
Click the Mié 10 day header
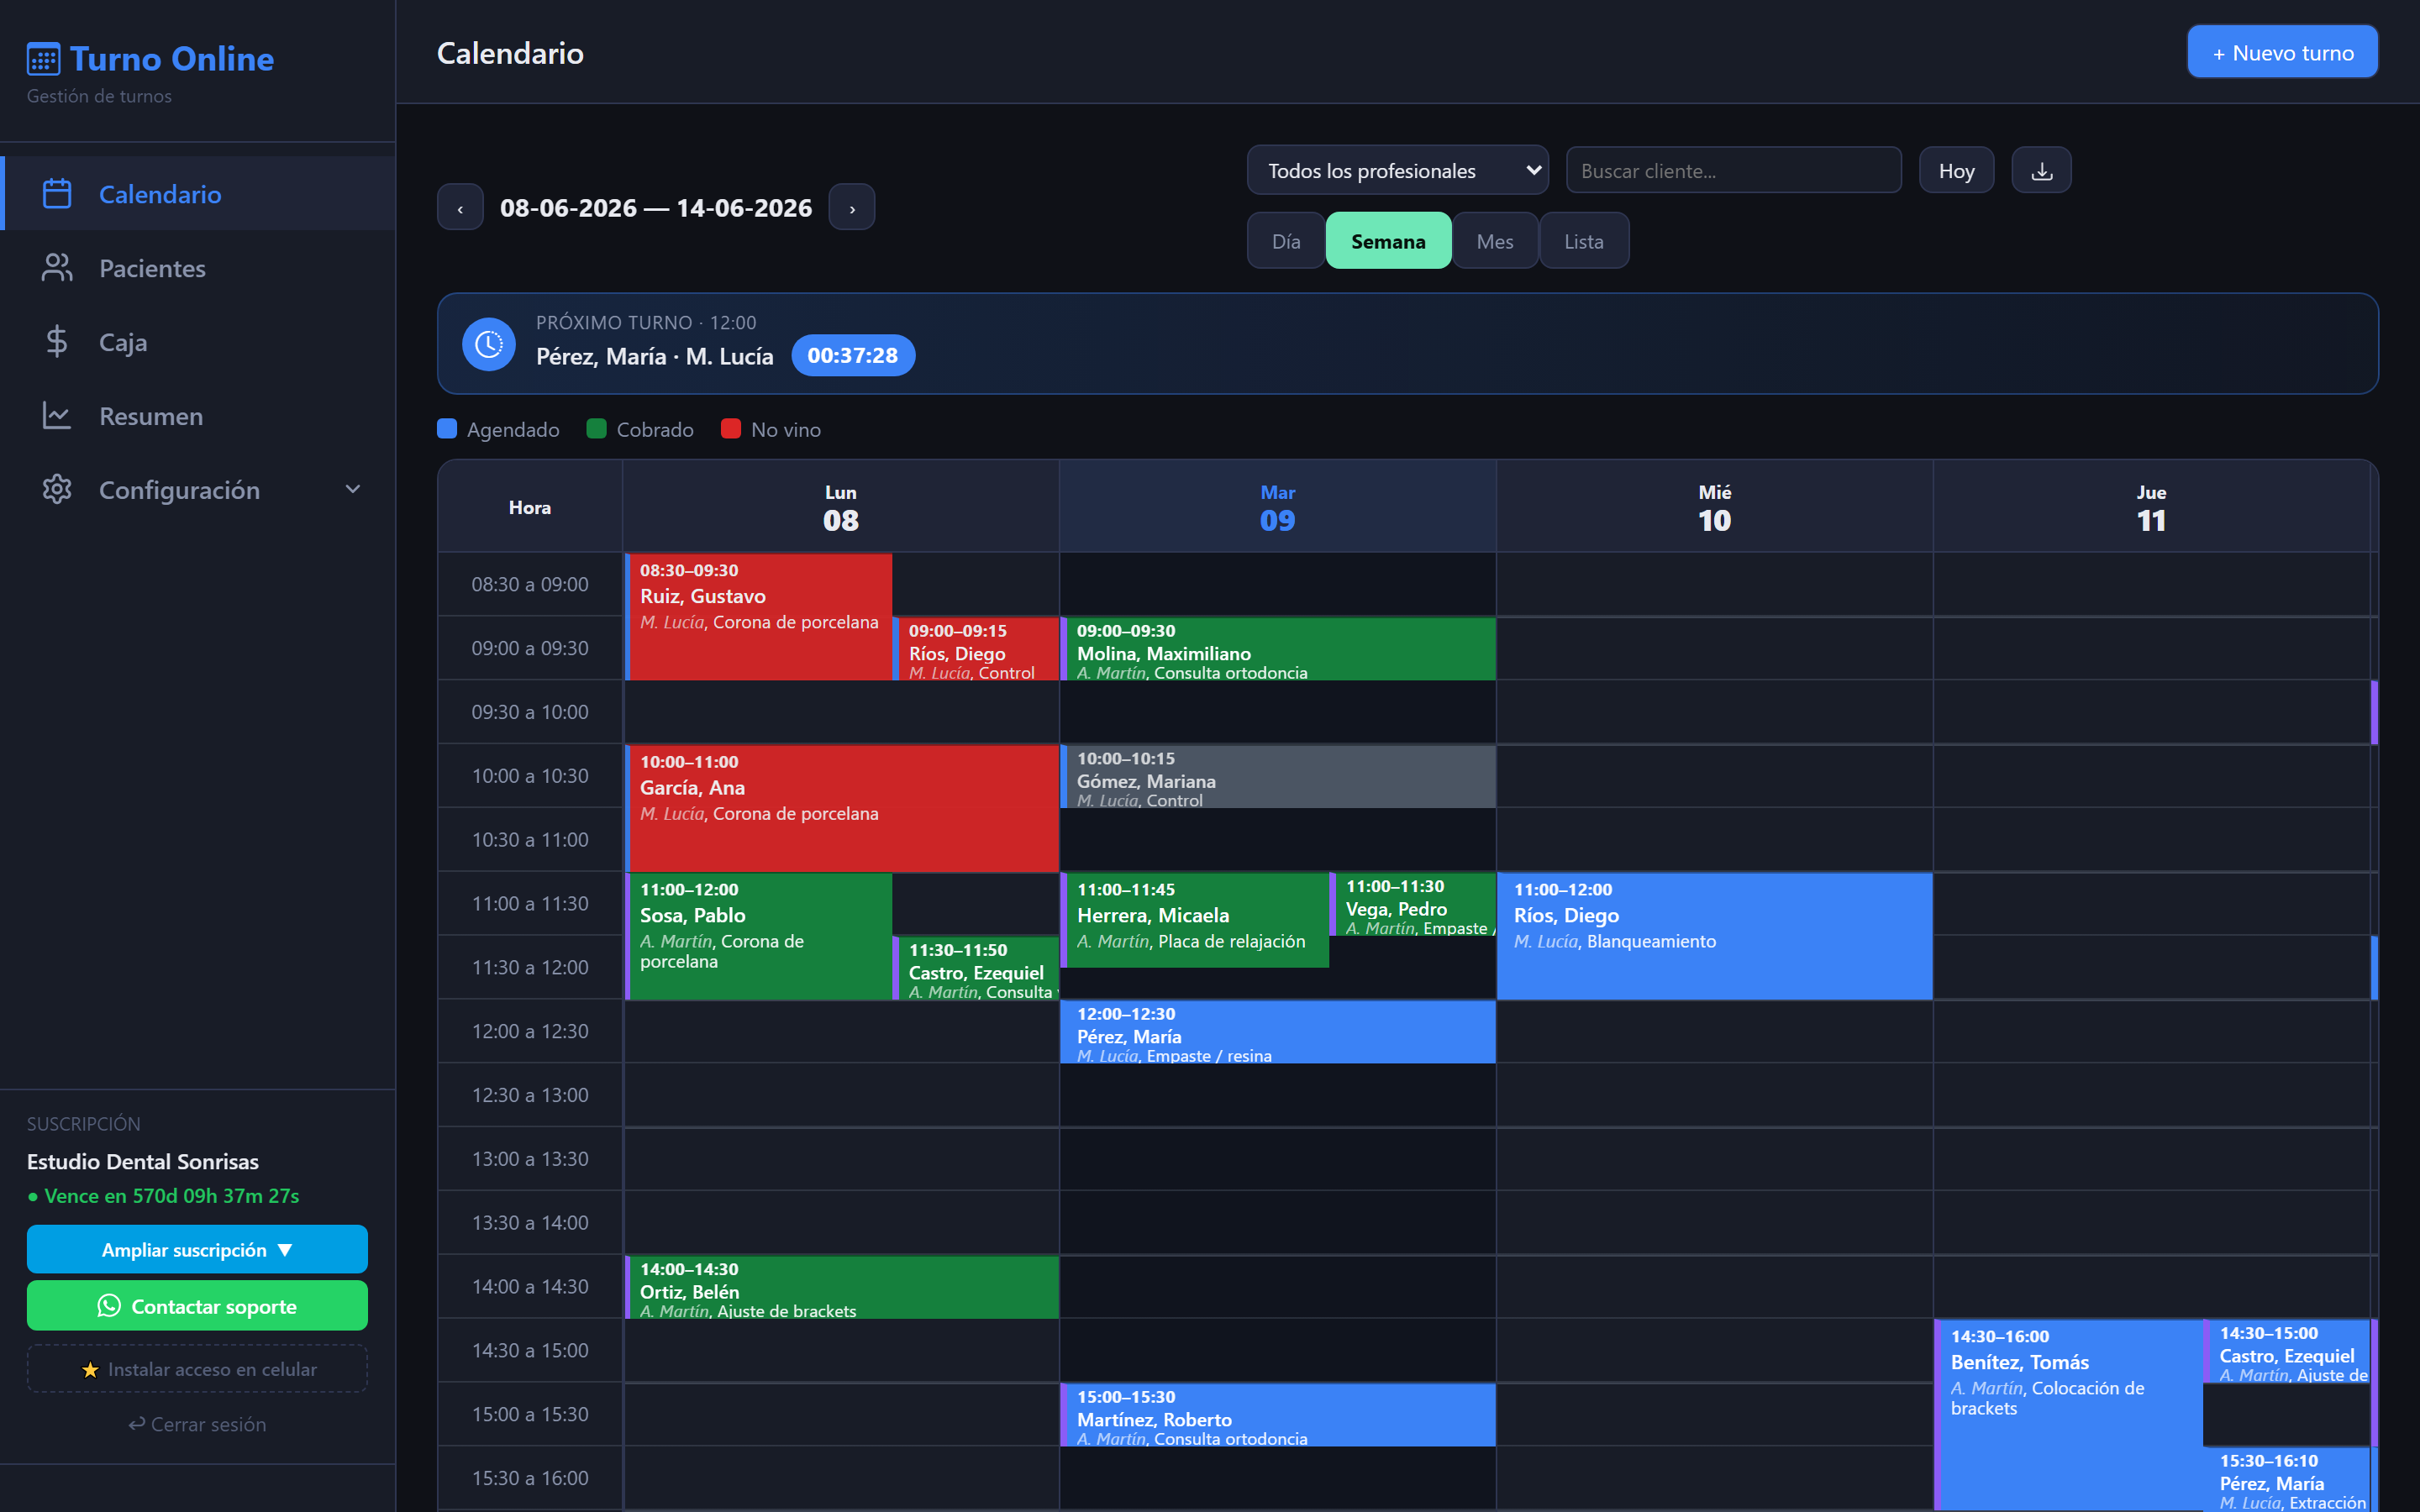coord(1714,507)
